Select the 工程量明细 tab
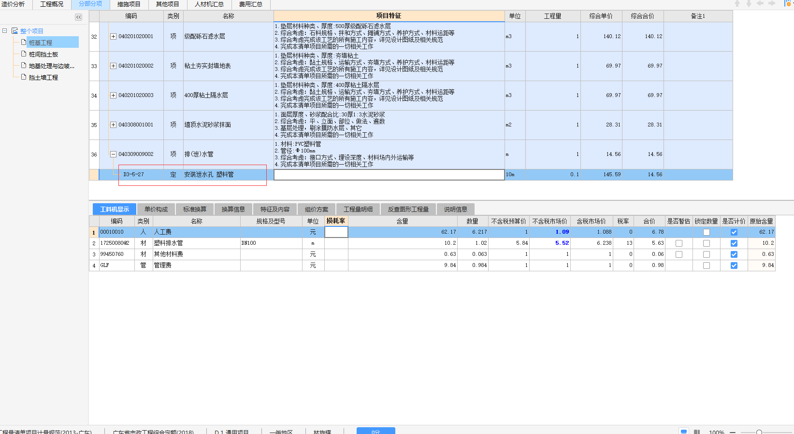The height and width of the screenshot is (434, 794). [358, 209]
